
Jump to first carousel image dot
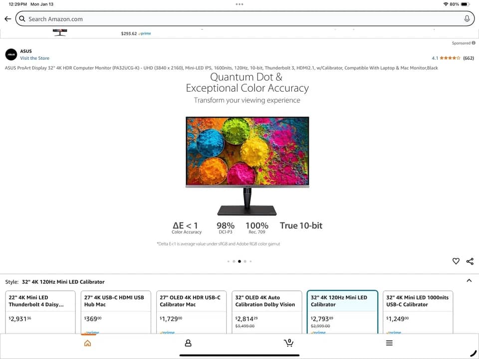pos(228,261)
